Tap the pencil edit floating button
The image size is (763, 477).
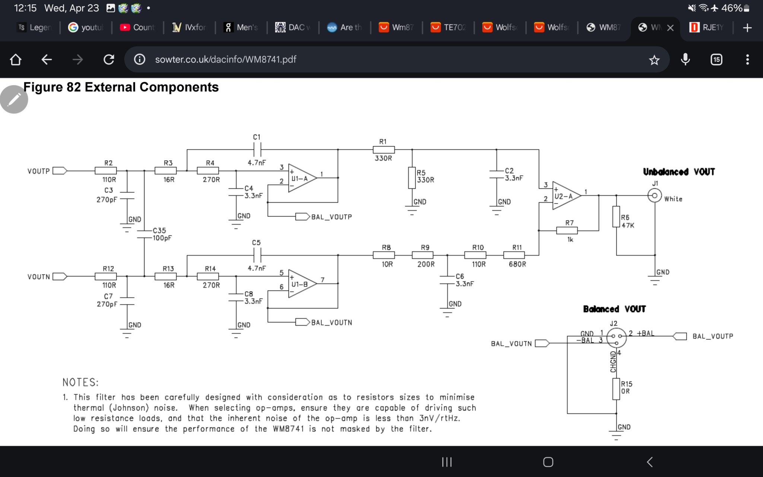[x=14, y=99]
